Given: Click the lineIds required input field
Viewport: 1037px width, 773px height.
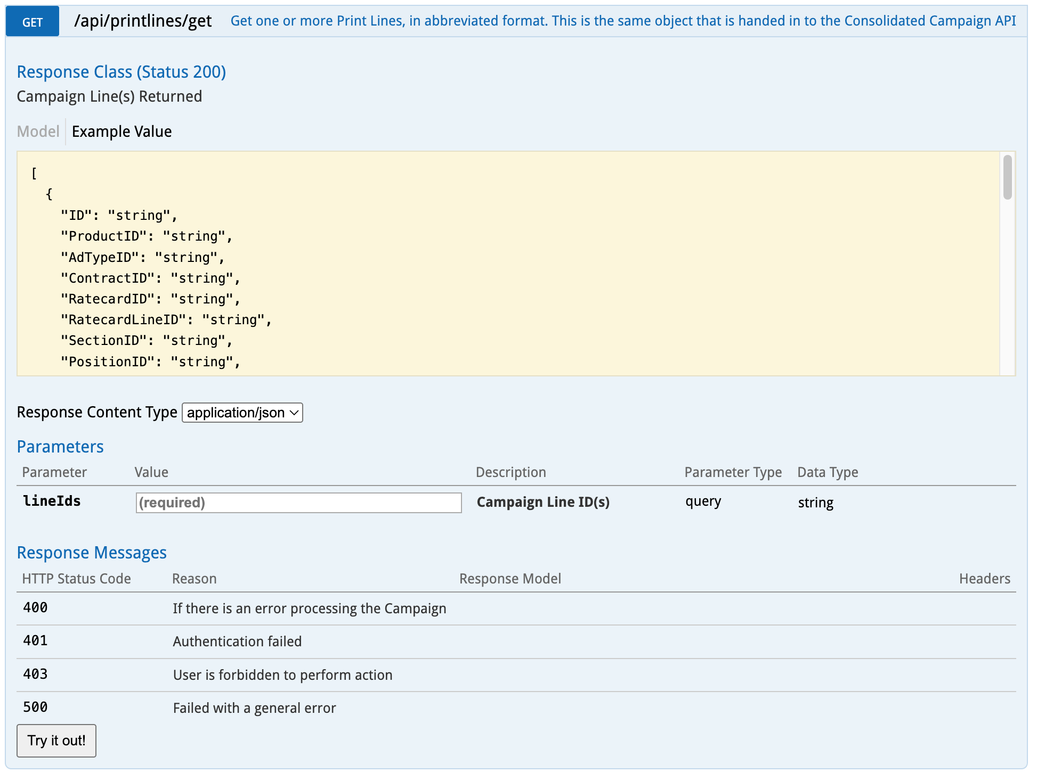Looking at the screenshot, I should coord(298,503).
